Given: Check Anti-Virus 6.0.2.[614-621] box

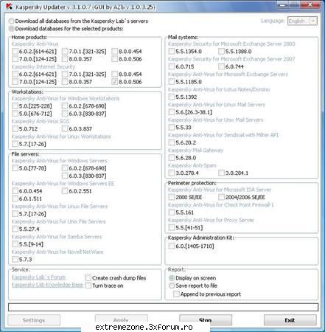Looking at the screenshot, I should pos(15,52).
